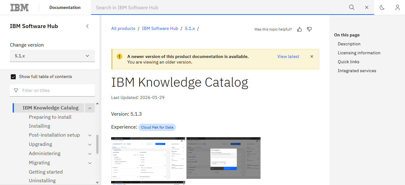Expand the Administering section
The height and width of the screenshot is (185, 405).
[90, 154]
